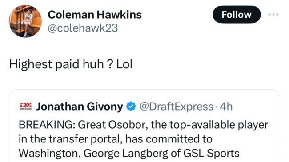Click the blue verified checkmark badge

tap(131, 107)
